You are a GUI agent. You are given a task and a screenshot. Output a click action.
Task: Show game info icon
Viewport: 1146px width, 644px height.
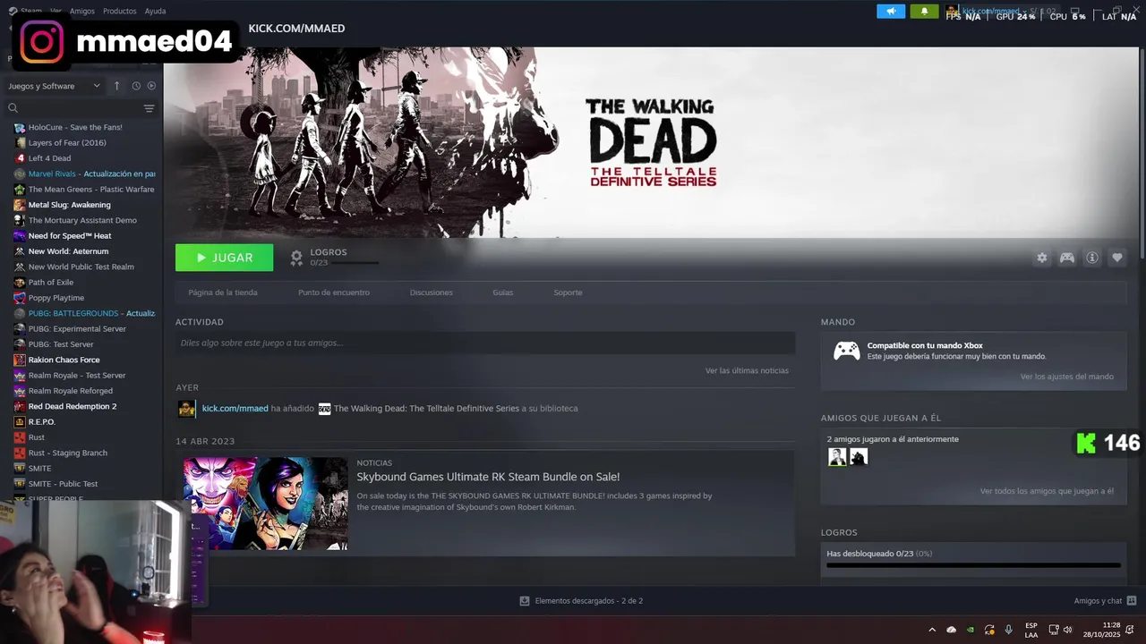pyautogui.click(x=1092, y=258)
